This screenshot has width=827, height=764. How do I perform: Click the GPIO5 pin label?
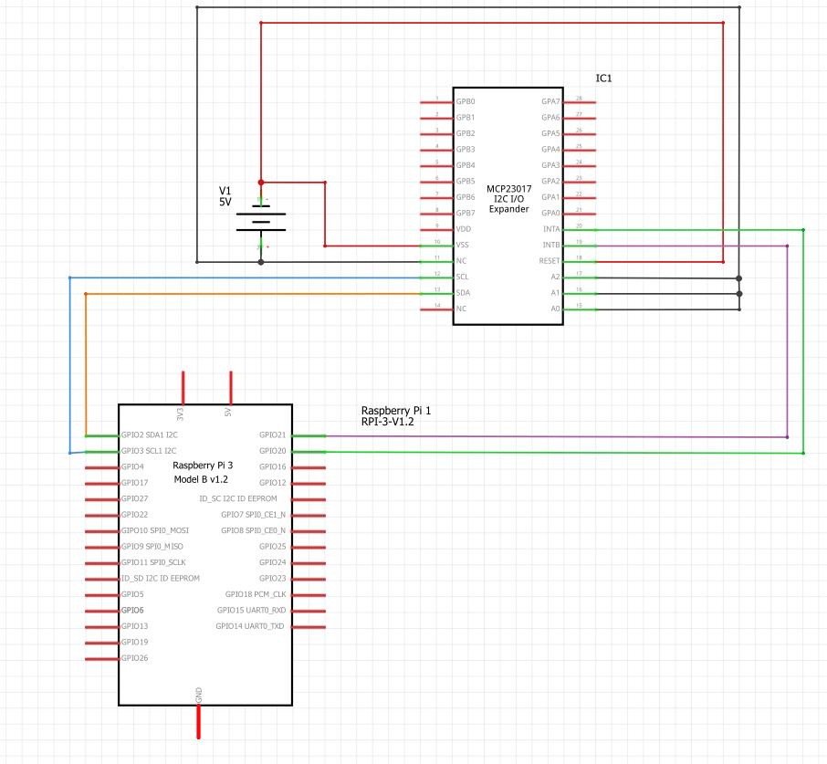coord(132,594)
